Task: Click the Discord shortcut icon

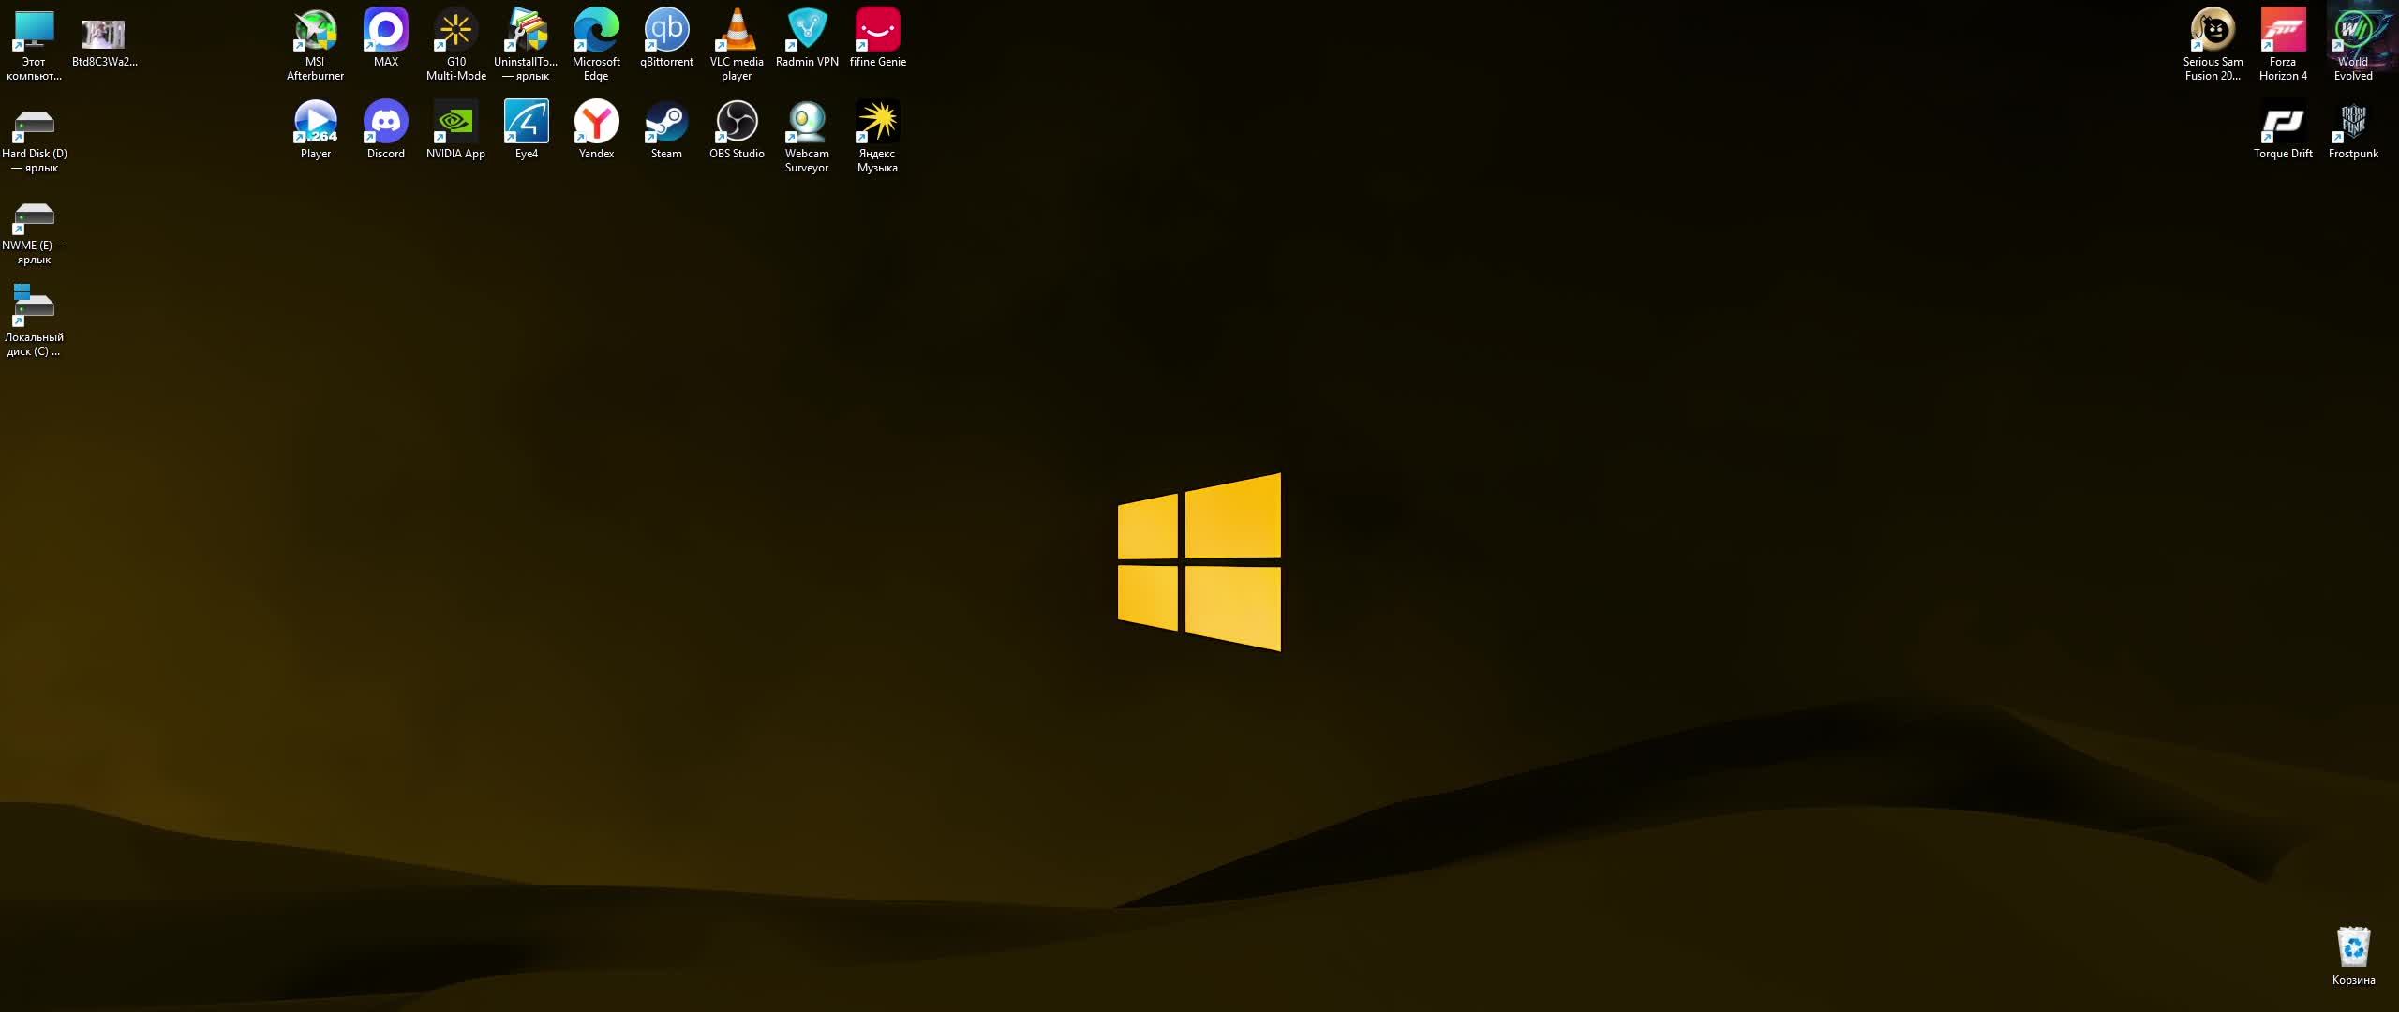Action: tap(385, 123)
